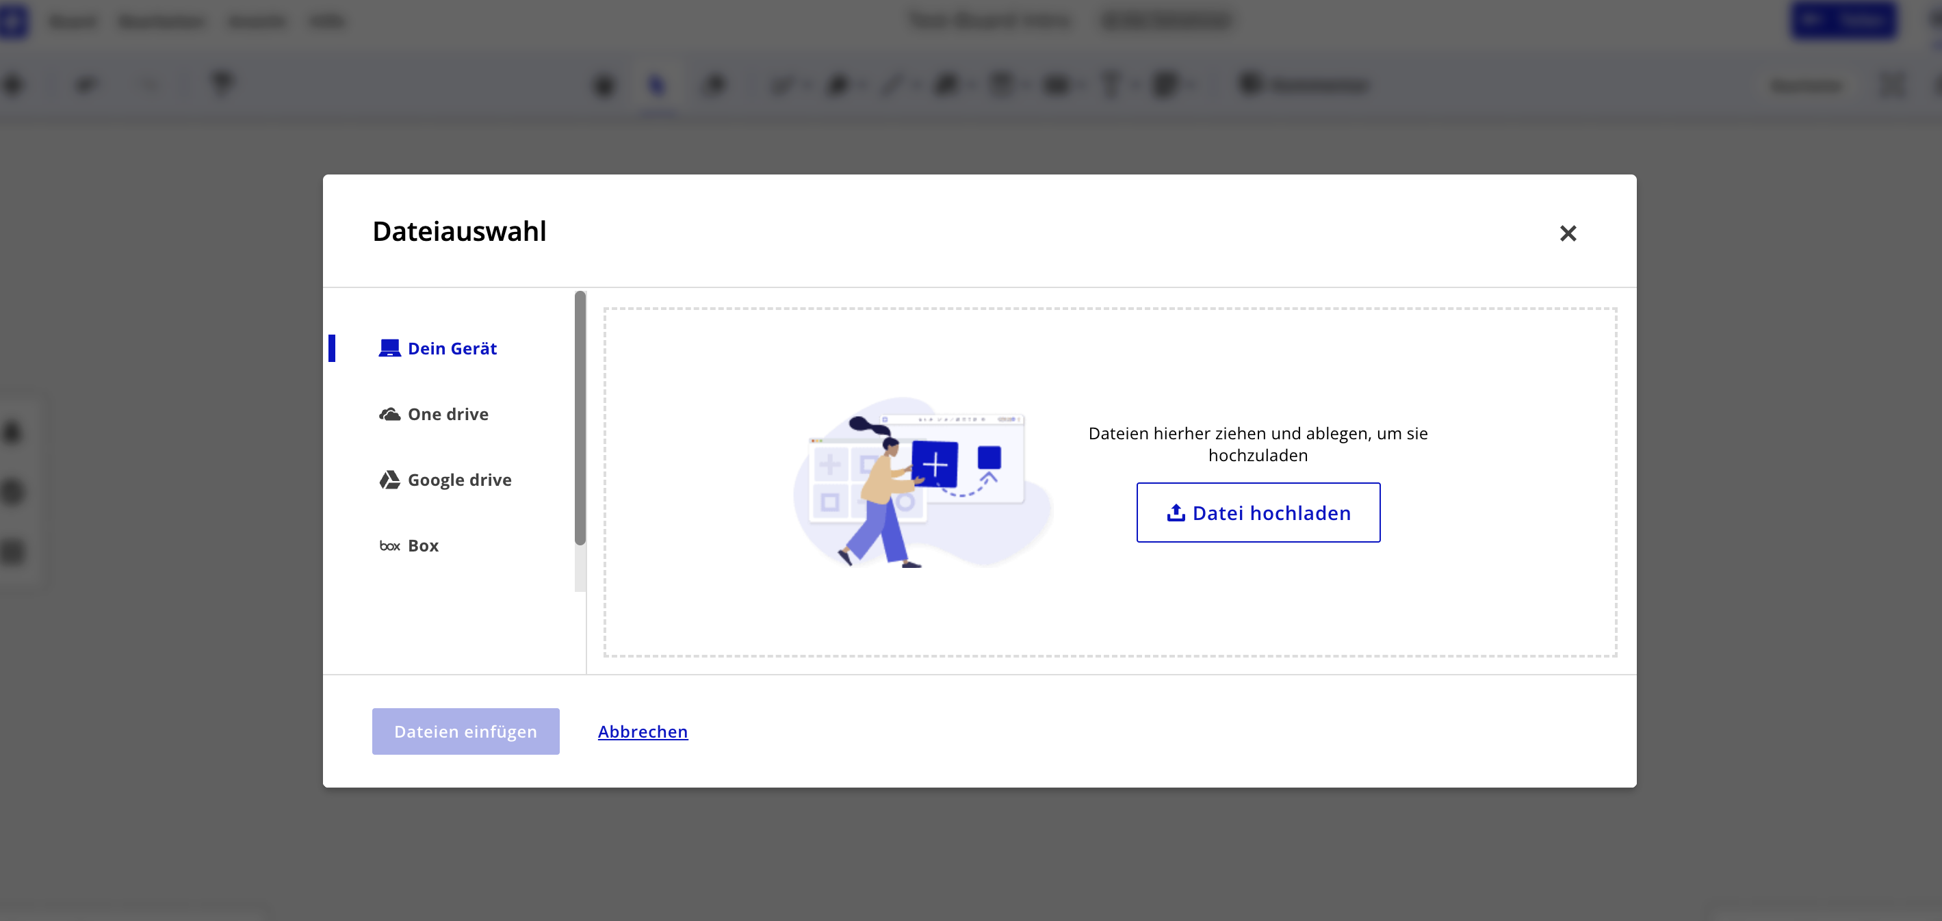Switch to the "One drive" source
The width and height of the screenshot is (1942, 921).
(448, 413)
